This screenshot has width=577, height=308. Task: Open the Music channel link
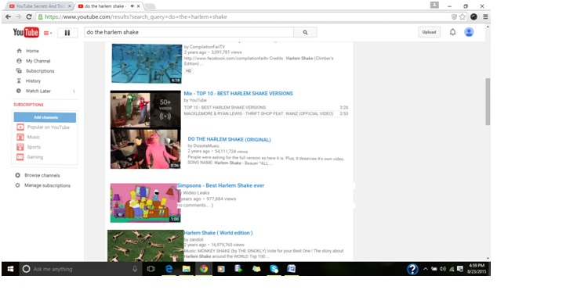(34, 137)
